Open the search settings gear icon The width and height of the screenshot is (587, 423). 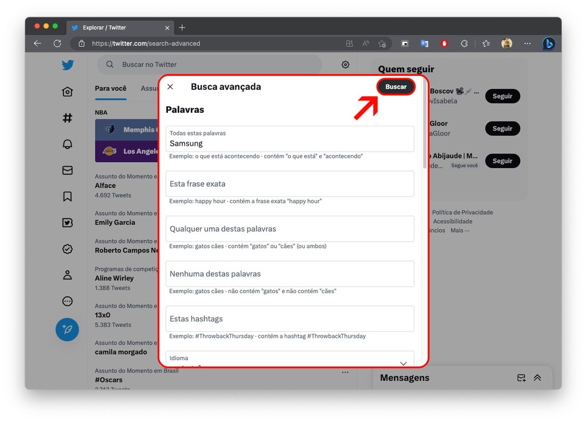point(346,65)
